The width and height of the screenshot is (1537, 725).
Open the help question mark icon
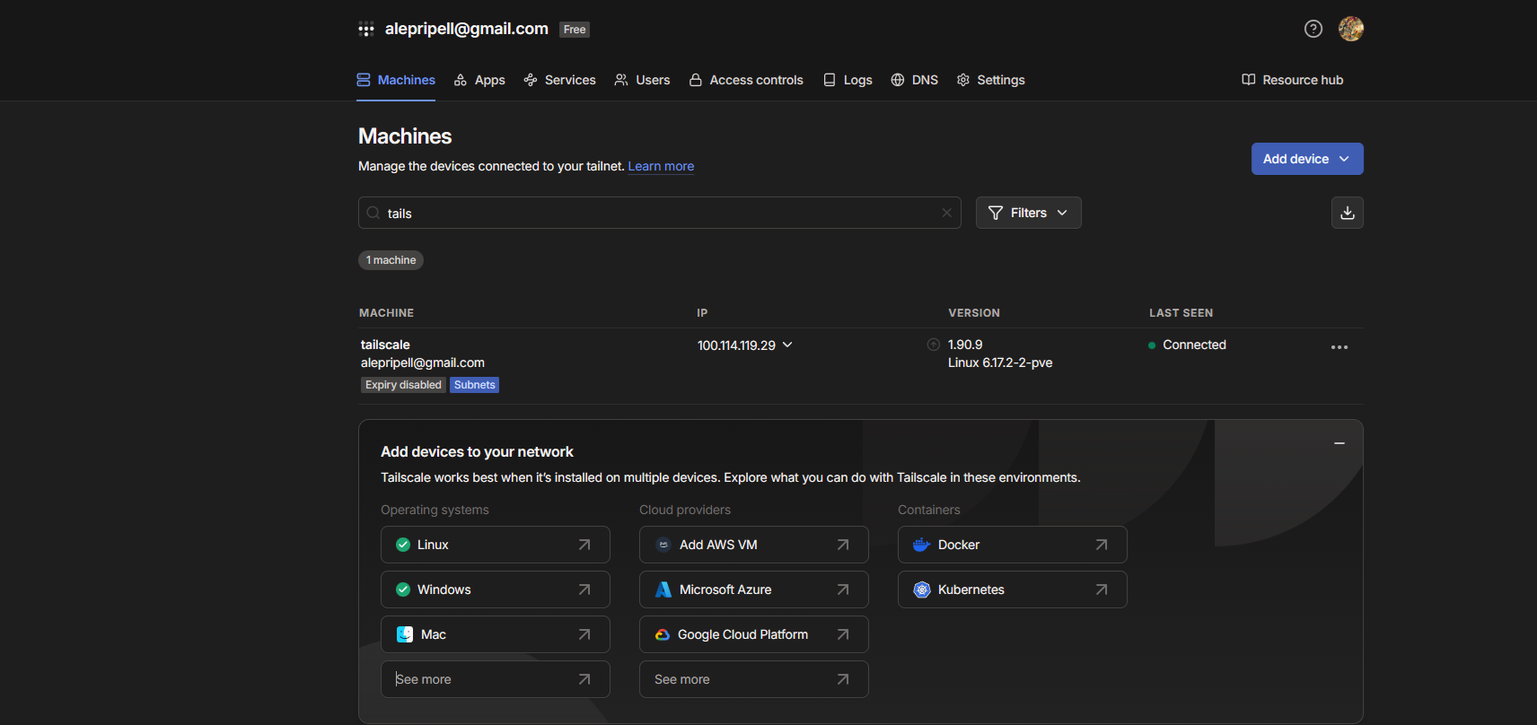pos(1313,29)
